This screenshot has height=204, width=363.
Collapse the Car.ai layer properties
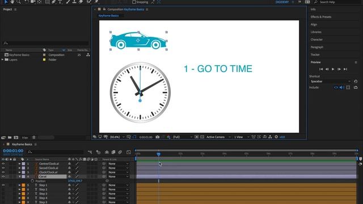pyautogui.click(x=20, y=176)
